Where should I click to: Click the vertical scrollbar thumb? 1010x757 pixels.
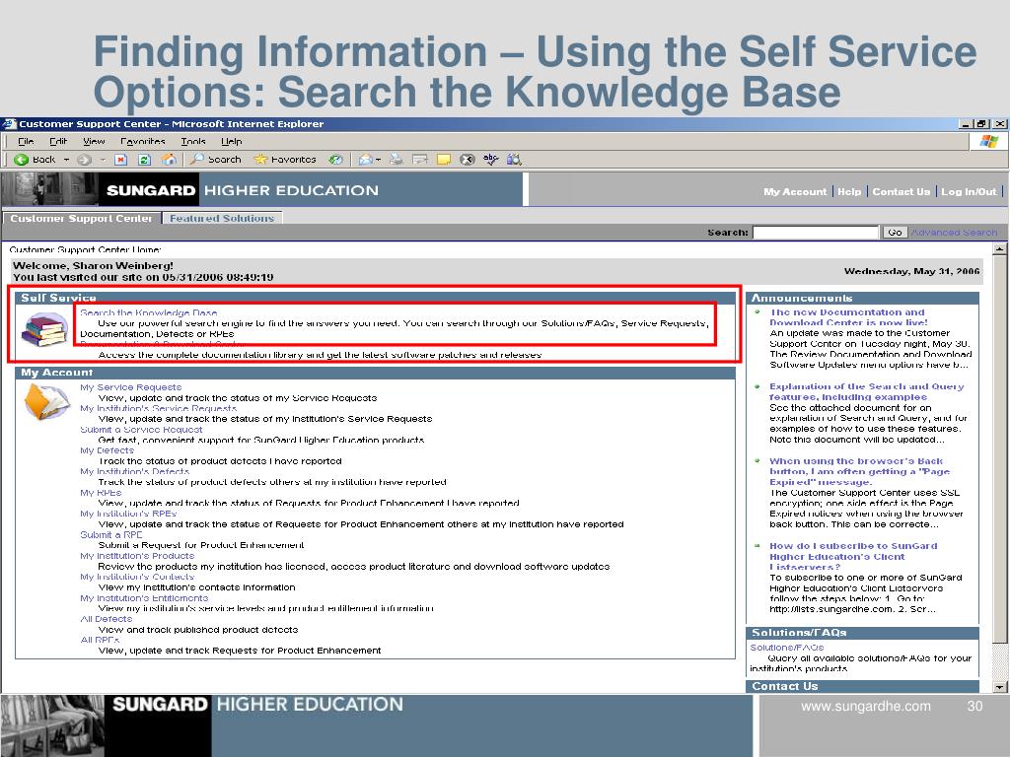coord(1000,448)
